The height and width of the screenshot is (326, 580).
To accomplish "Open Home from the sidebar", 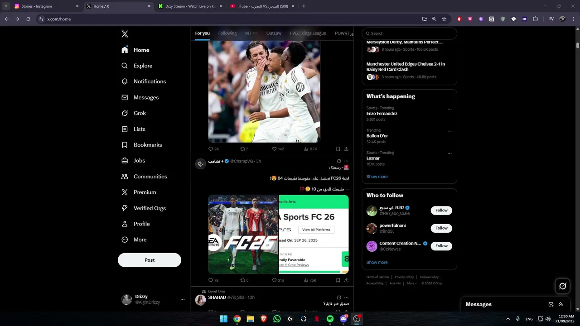I will click(x=135, y=50).
